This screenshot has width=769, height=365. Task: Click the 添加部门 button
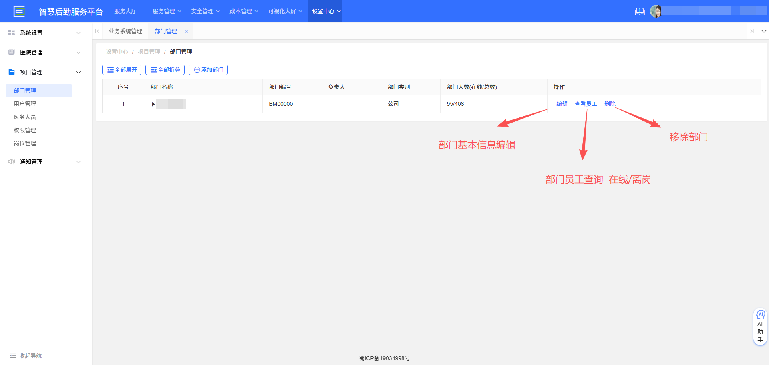pyautogui.click(x=208, y=69)
